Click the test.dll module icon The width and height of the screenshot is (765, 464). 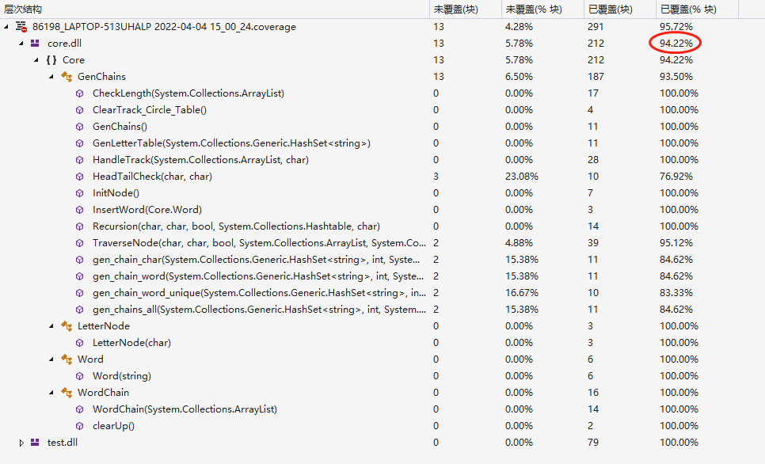[x=35, y=442]
